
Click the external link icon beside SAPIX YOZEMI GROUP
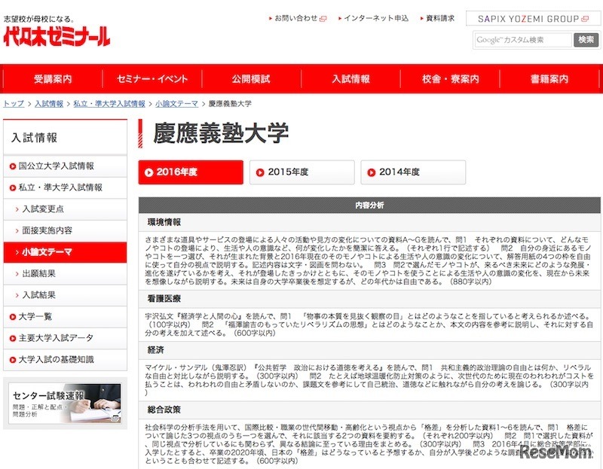585,19
